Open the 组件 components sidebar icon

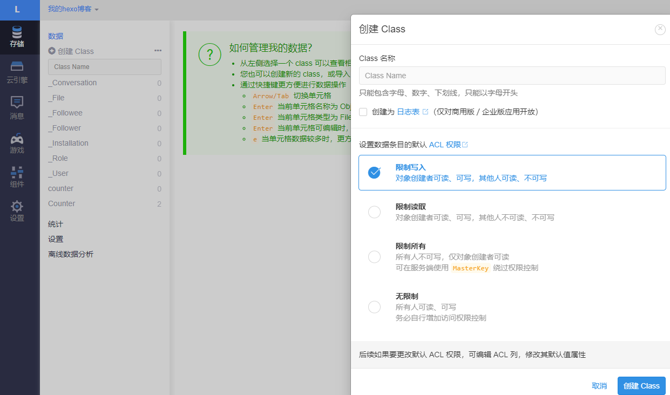pos(17,173)
